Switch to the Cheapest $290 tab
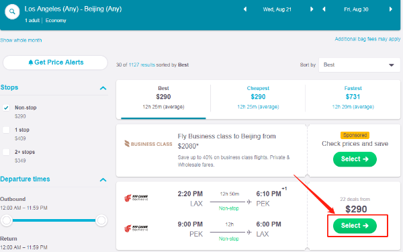This screenshot has width=403, height=252. 258,97
